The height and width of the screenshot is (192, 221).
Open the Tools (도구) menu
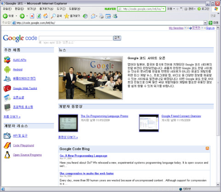tap(61, 9)
